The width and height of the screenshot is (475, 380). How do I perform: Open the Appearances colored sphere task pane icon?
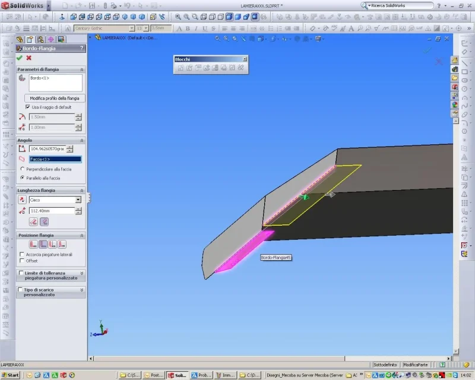(455, 105)
